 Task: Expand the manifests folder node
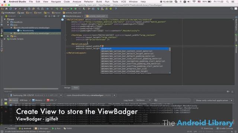pyautogui.click(x=8, y=22)
